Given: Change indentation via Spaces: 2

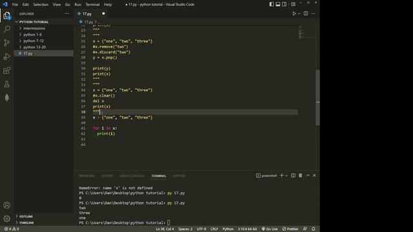Looking at the screenshot, I should (x=185, y=229).
